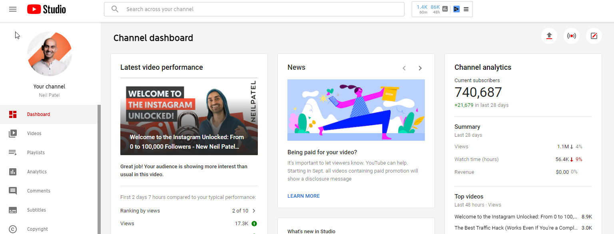Go to the previous News card
This screenshot has height=234, width=614.
[x=404, y=68]
